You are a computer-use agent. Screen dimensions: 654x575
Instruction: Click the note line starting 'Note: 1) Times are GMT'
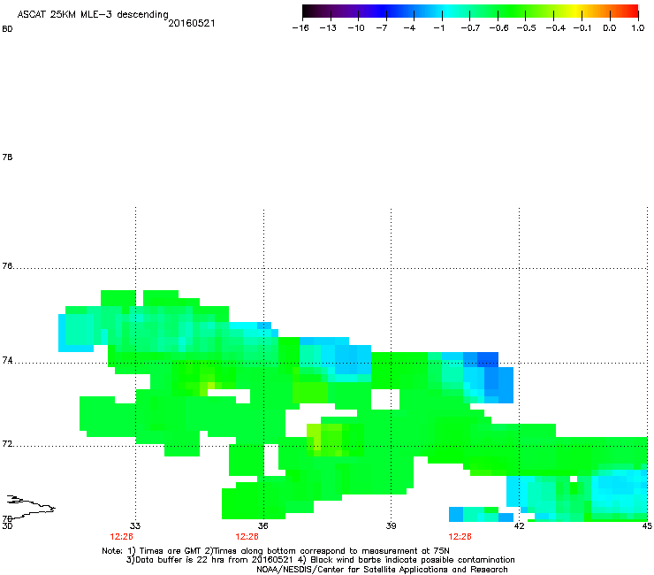(x=276, y=551)
